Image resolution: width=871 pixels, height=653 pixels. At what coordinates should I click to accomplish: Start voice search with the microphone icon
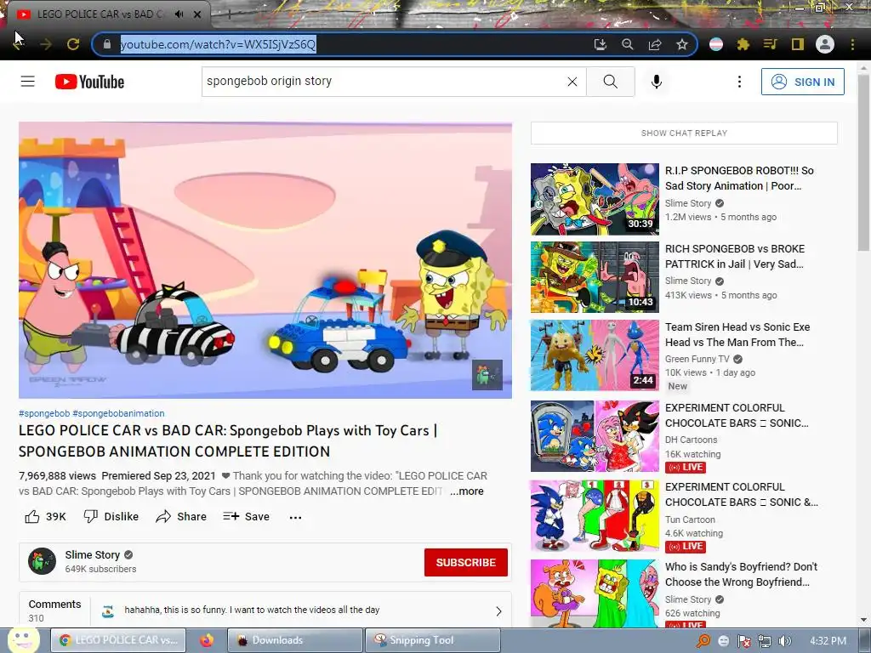tap(656, 82)
